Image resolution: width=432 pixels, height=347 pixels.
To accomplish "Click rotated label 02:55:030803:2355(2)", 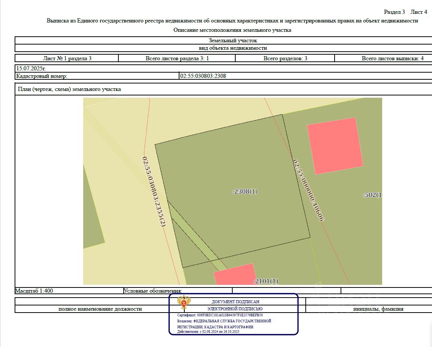I will click(154, 192).
